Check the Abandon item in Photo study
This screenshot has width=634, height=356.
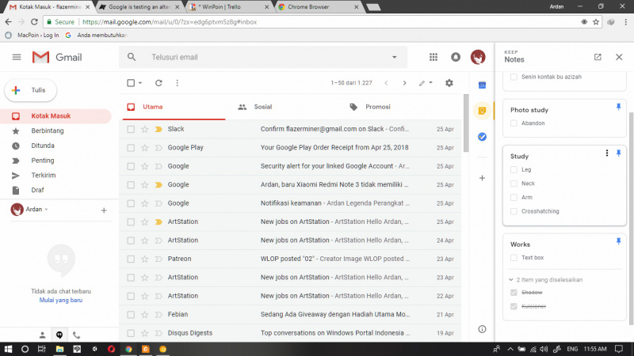click(514, 123)
